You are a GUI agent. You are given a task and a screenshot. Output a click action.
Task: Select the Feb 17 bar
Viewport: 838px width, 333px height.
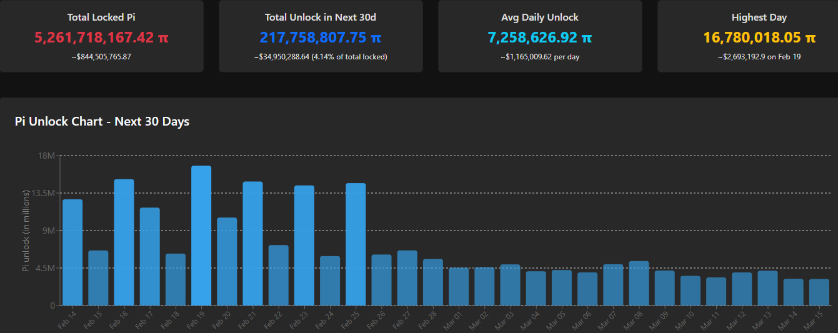pos(150,256)
